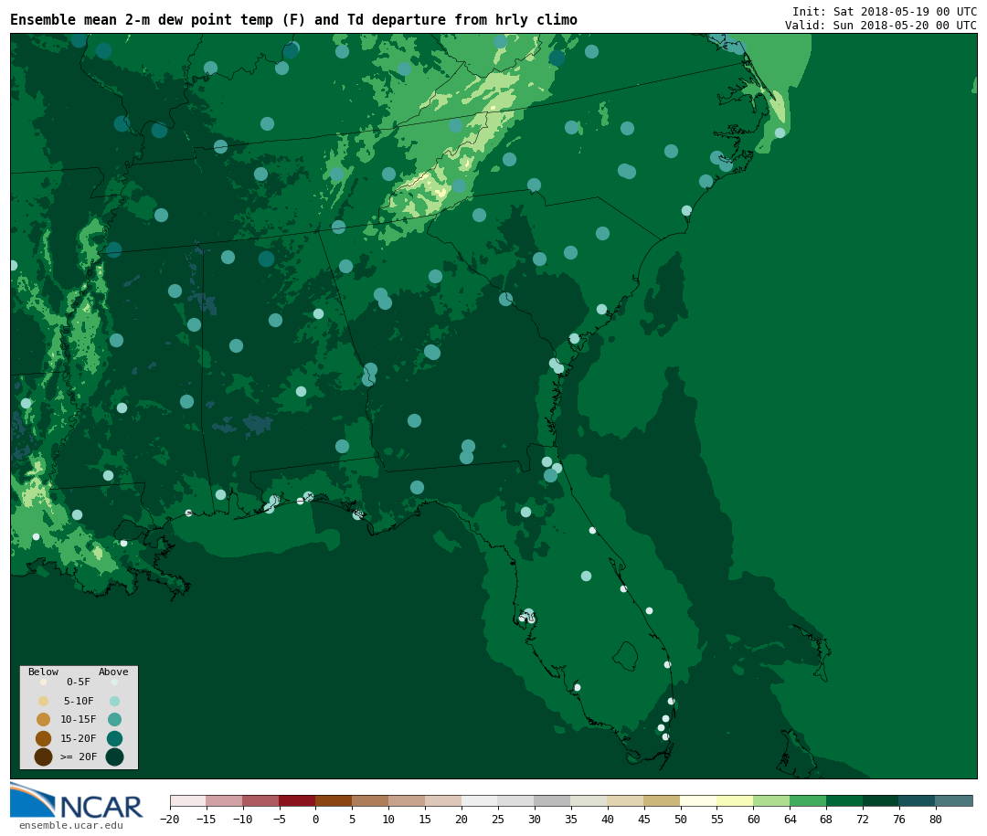Click the light green segment between 60 and 64
Image resolution: width=987 pixels, height=836 pixels.
click(772, 800)
